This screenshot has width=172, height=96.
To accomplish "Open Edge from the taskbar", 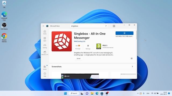I will (97, 93).
